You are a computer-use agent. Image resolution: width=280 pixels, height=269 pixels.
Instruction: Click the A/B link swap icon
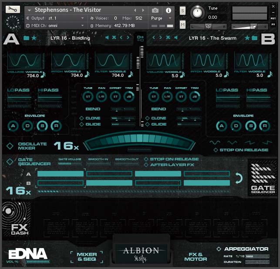140,38
